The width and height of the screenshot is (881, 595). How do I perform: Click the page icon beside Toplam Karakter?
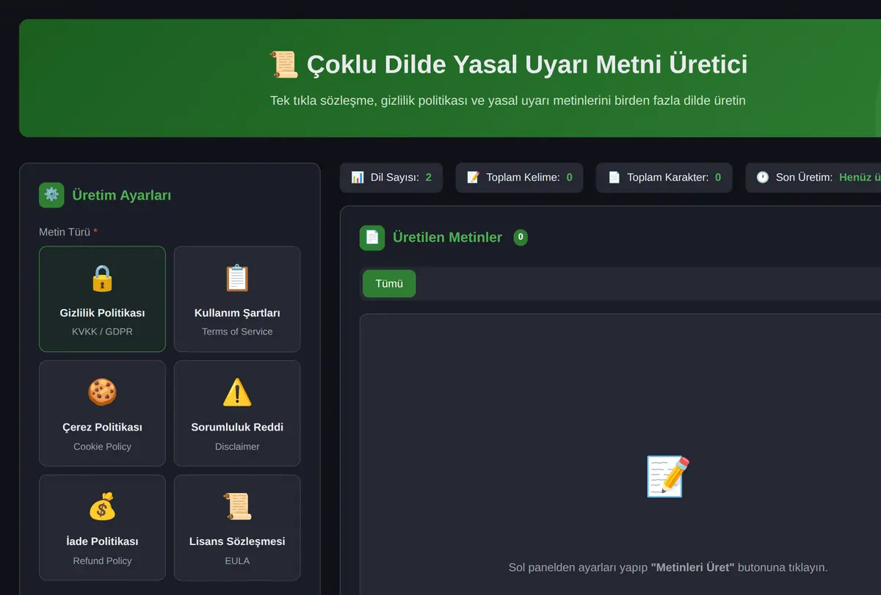point(614,178)
